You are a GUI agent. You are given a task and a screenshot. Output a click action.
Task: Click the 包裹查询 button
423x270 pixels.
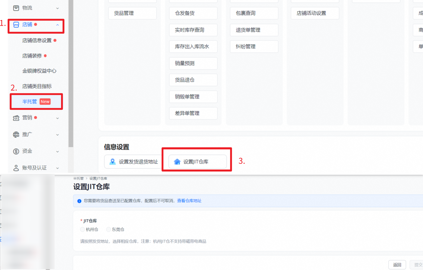point(254,13)
